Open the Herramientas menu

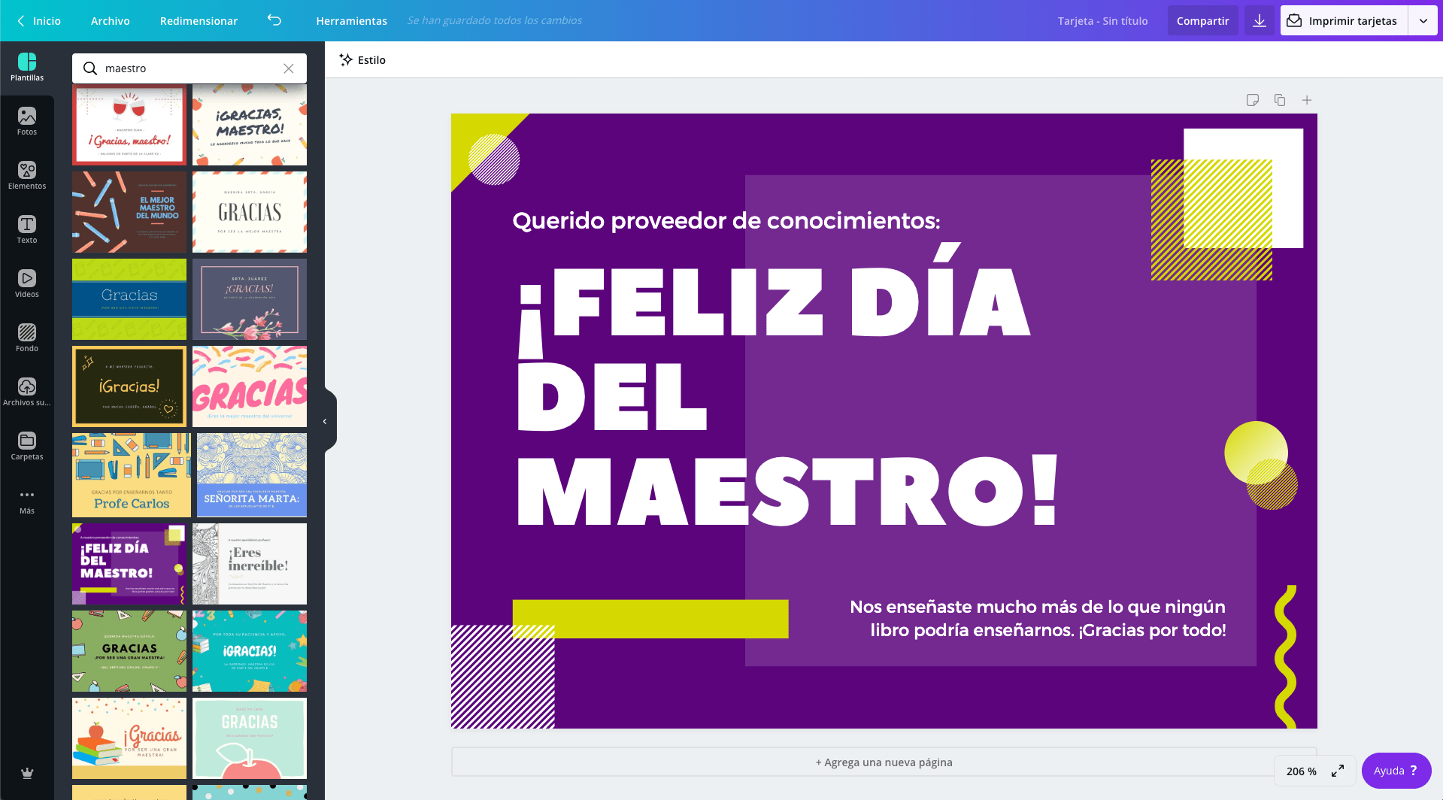tap(352, 21)
